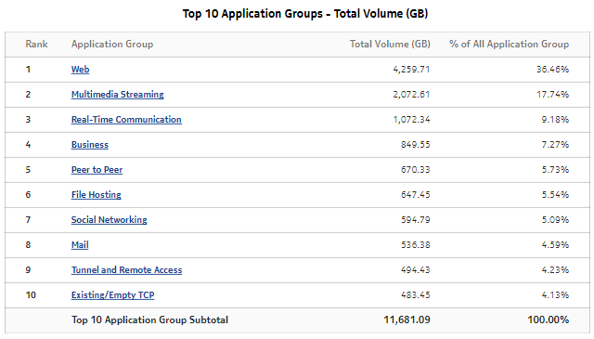Open the Web application group link
Viewport: 594px width, 339px height.
81,70
